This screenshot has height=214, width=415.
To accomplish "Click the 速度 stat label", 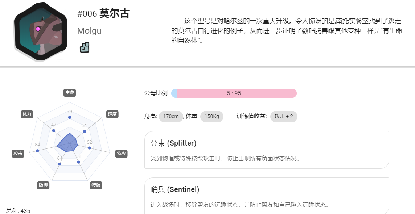I will coord(112,114).
